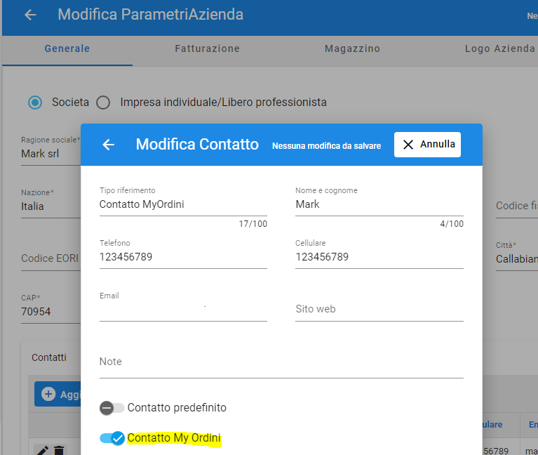Click the Annulla button

pos(427,145)
